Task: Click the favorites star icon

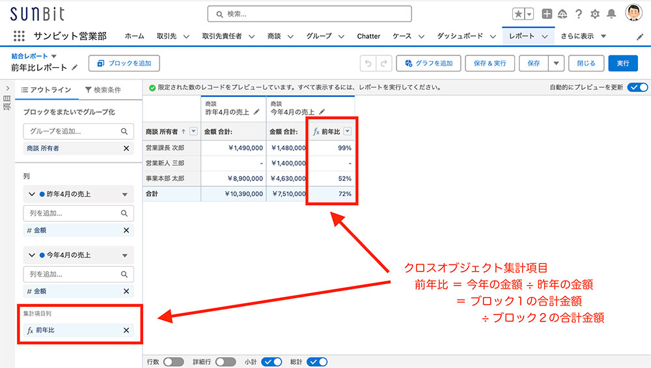Action: (518, 14)
